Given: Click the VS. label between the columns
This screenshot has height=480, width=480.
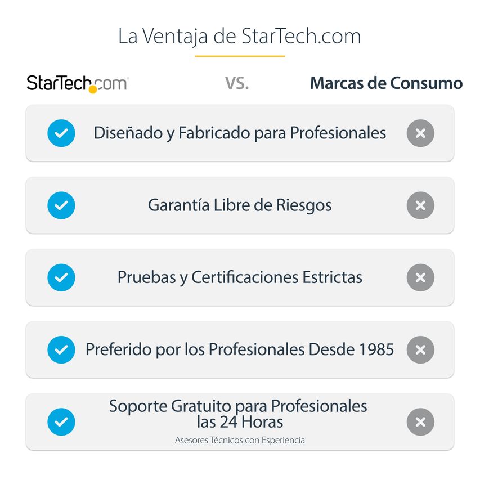Looking at the screenshot, I should [x=237, y=84].
